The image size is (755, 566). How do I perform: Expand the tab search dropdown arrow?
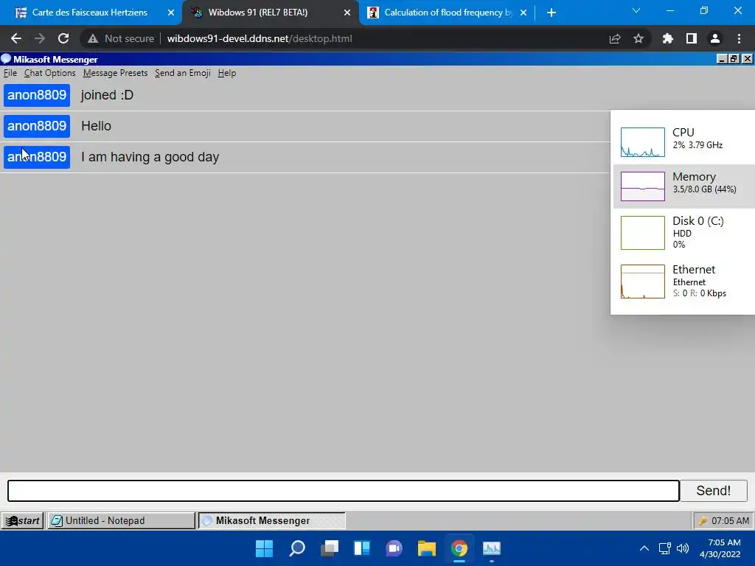tap(636, 10)
